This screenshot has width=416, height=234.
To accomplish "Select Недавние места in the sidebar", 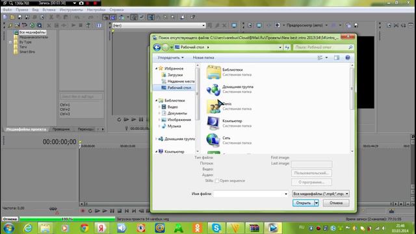I will click(177, 81).
